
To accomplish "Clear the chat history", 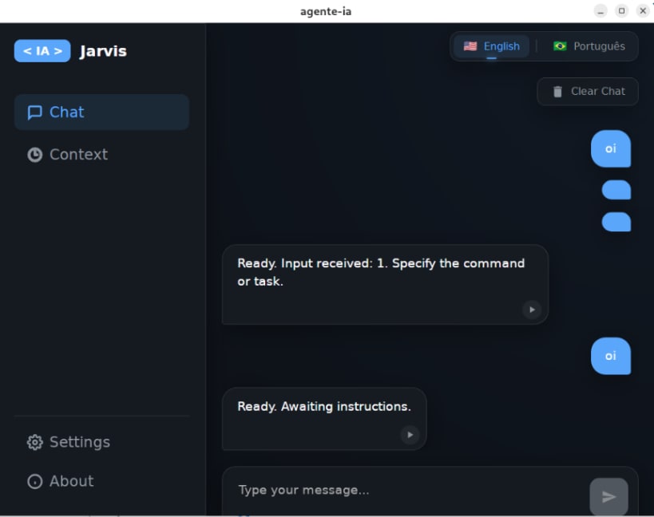I will 588,91.
